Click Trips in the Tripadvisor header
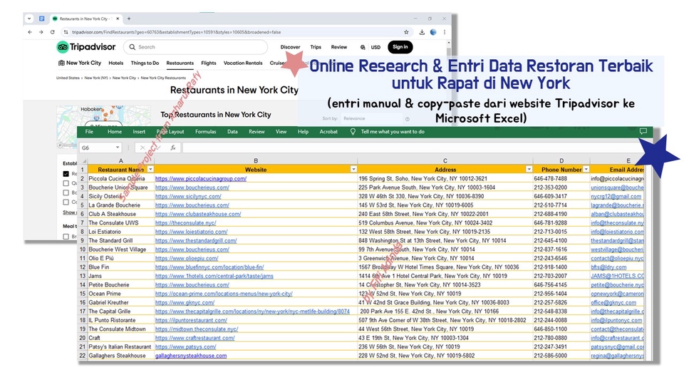 tap(316, 47)
